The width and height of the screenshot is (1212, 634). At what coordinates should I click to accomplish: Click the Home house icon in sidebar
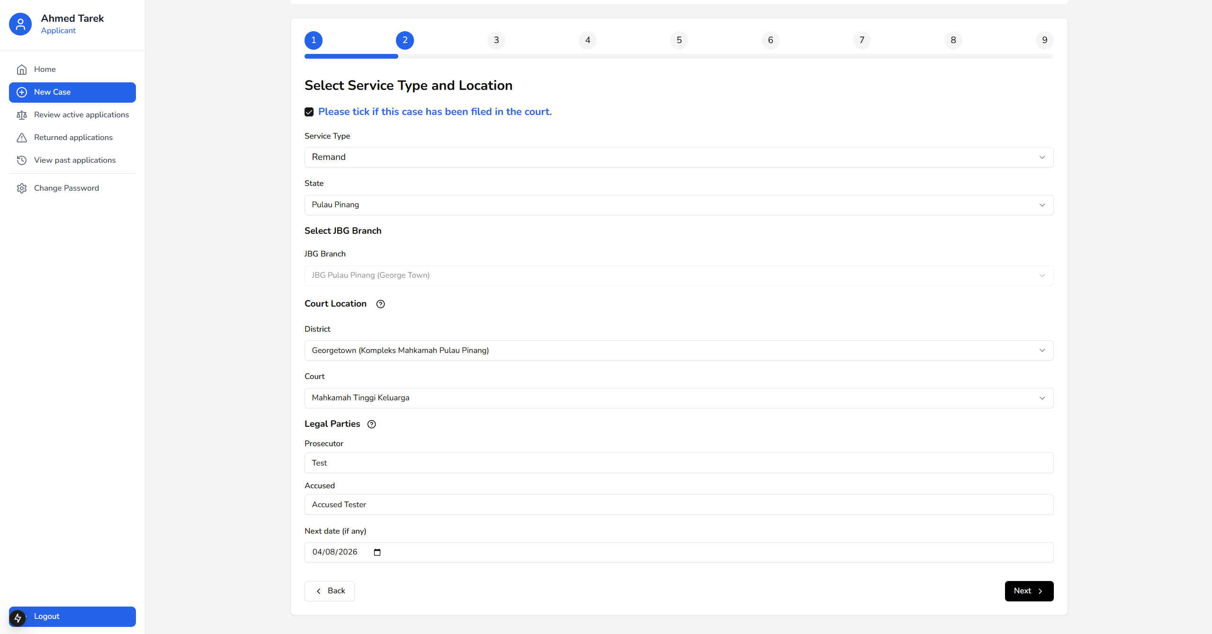click(22, 70)
